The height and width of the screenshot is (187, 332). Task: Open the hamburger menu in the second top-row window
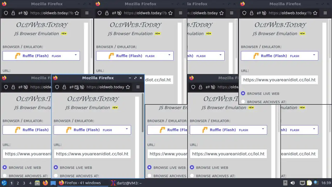[181, 13]
